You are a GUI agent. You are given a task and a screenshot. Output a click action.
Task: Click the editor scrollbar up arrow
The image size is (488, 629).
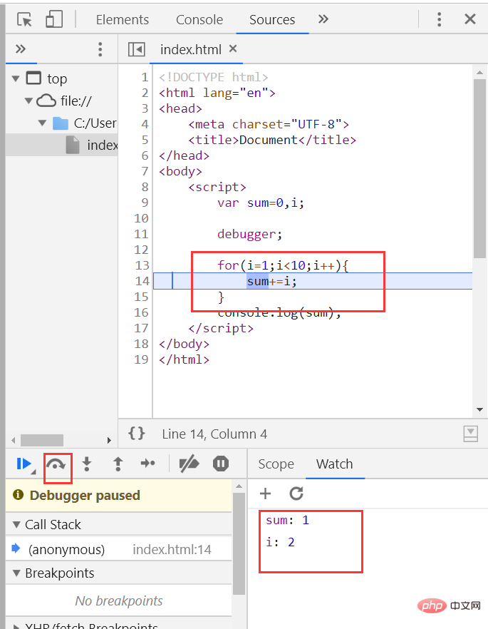pyautogui.click(x=479, y=73)
